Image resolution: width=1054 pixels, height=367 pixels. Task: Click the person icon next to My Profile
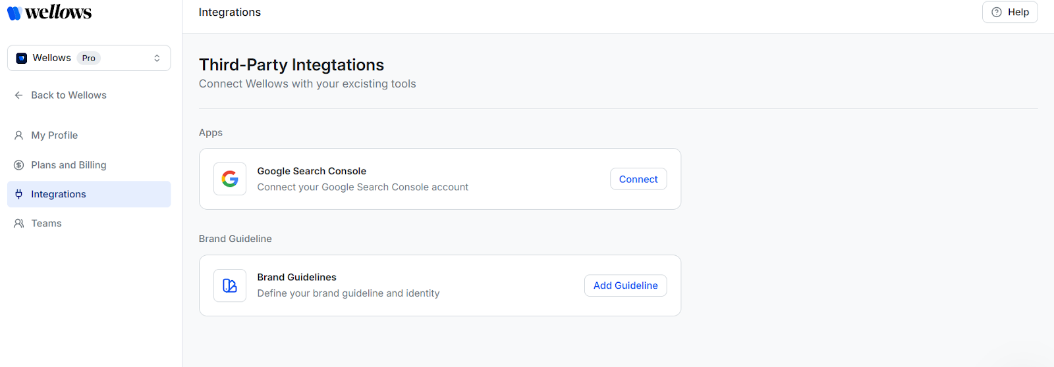[x=18, y=135]
